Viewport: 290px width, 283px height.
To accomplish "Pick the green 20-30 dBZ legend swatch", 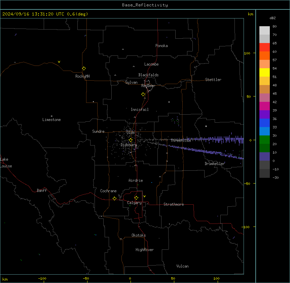I will coord(264,140).
